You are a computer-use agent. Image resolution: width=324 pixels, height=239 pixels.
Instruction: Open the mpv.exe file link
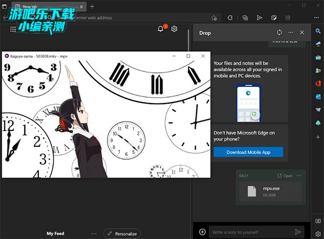pyautogui.click(x=285, y=175)
